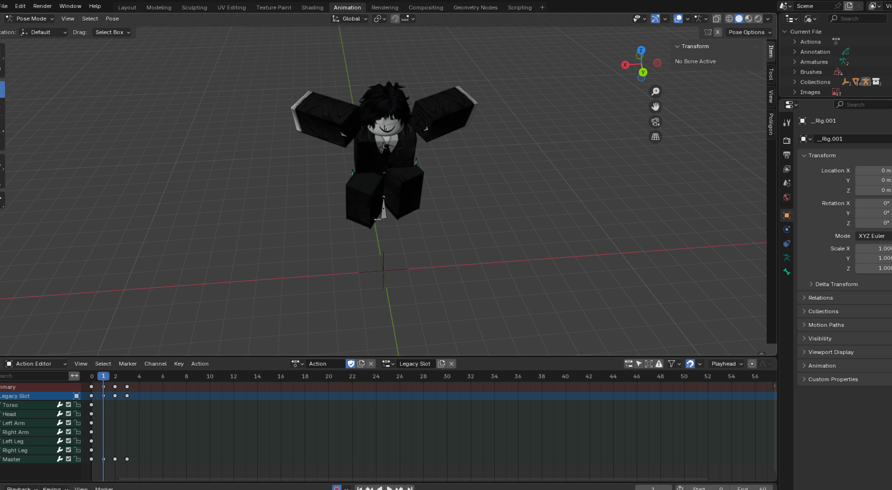
Task: Toggle camera view with camera gizmo
Action: (655, 122)
